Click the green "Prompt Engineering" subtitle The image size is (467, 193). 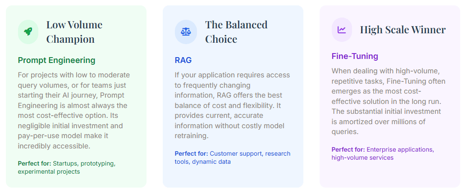(x=56, y=60)
